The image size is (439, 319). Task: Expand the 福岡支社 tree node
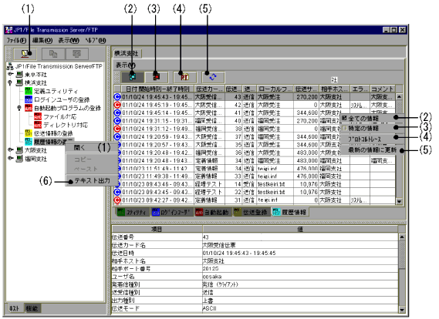coord(10,158)
